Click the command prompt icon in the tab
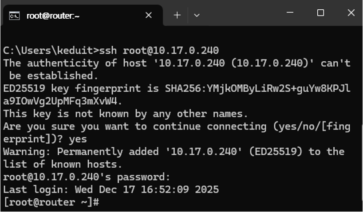363x212 pixels. (x=14, y=16)
